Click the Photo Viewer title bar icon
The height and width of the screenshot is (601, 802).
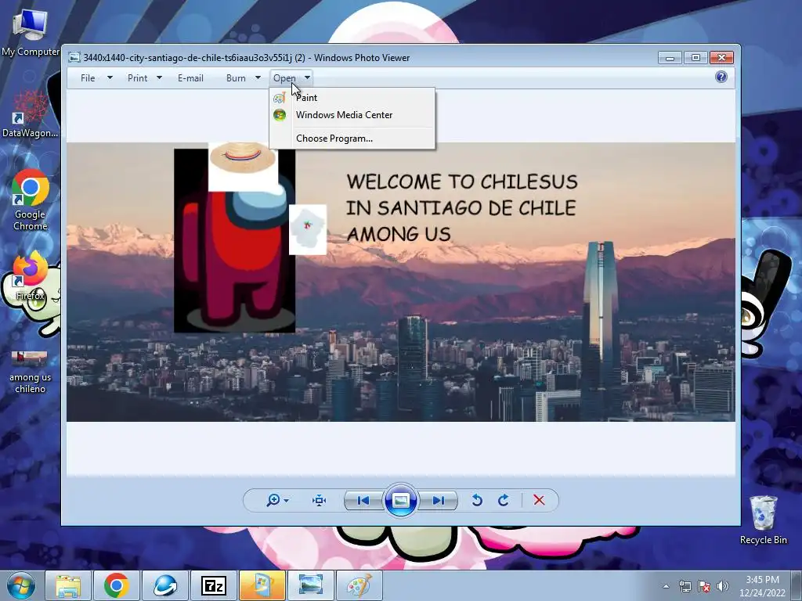tap(74, 57)
